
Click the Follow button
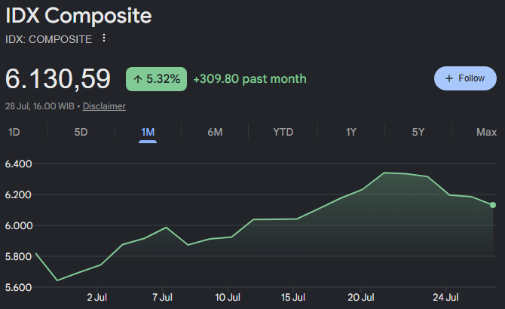coord(465,78)
